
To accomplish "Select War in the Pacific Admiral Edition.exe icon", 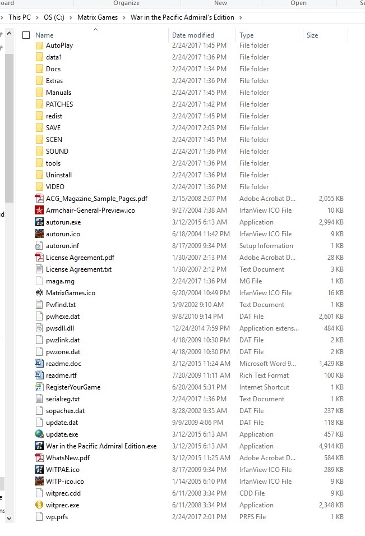I will pos(39,446).
